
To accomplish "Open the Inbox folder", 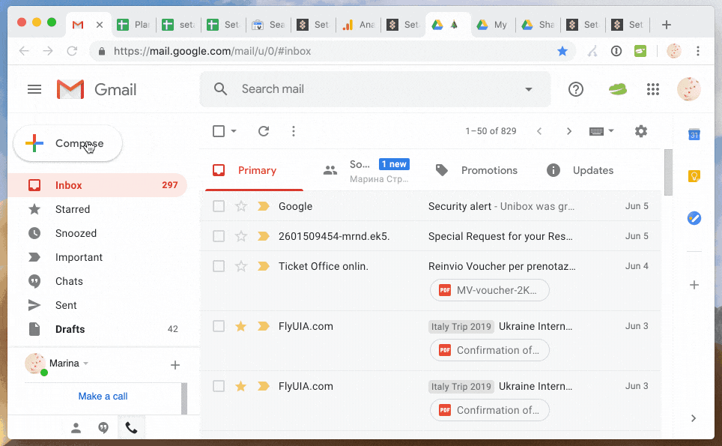I will point(97,185).
